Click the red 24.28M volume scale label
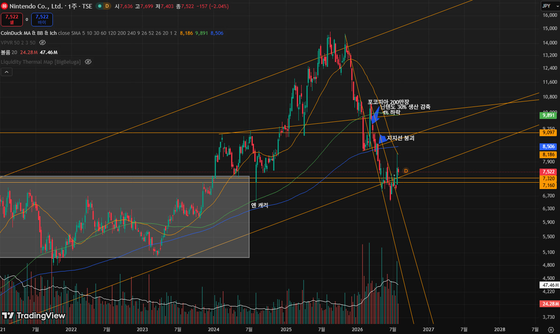This screenshot has width=560, height=334. tap(549, 304)
